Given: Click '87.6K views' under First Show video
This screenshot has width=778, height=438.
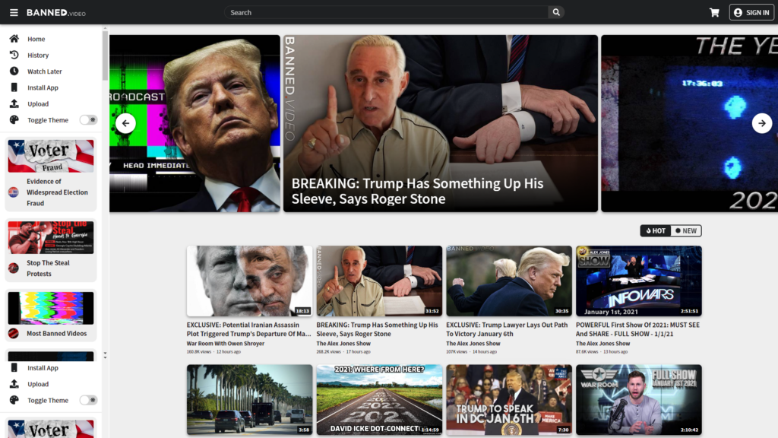Looking at the screenshot, I should (x=587, y=351).
